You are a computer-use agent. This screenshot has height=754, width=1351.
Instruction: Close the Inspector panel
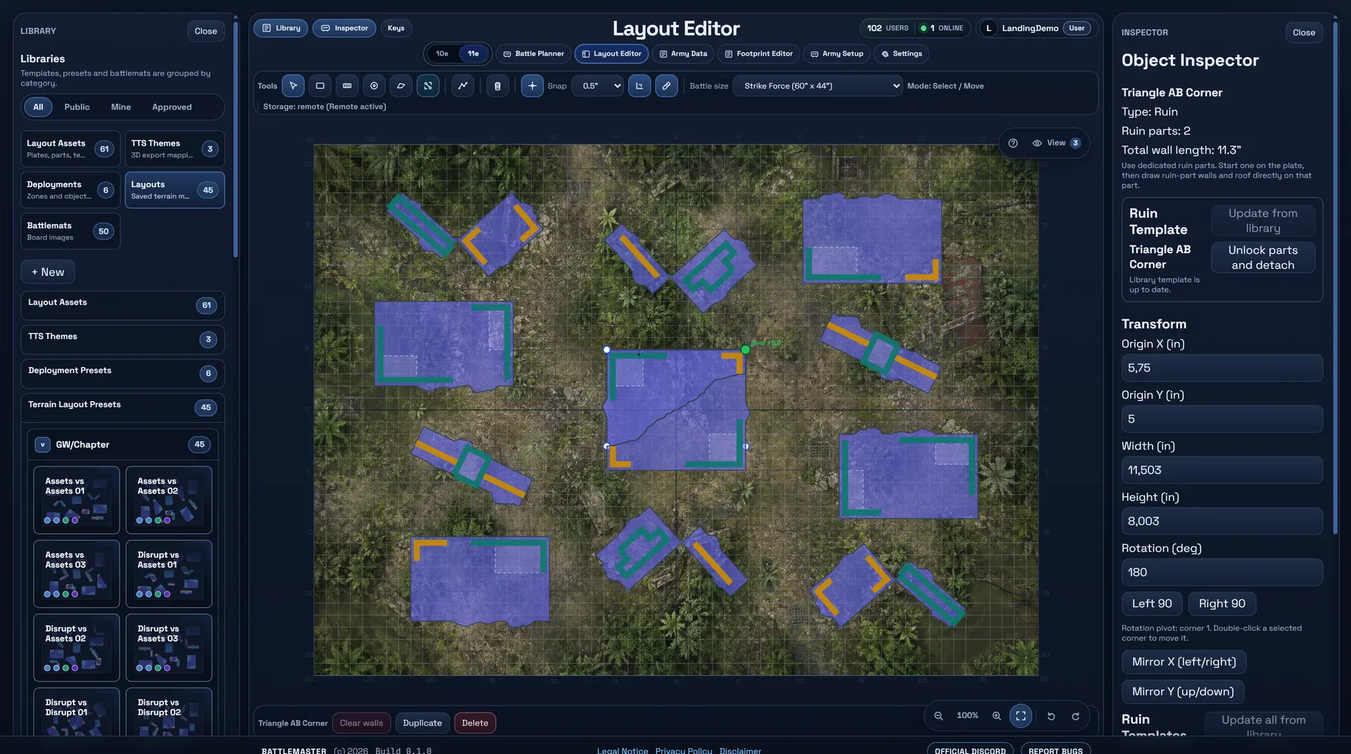click(1304, 32)
